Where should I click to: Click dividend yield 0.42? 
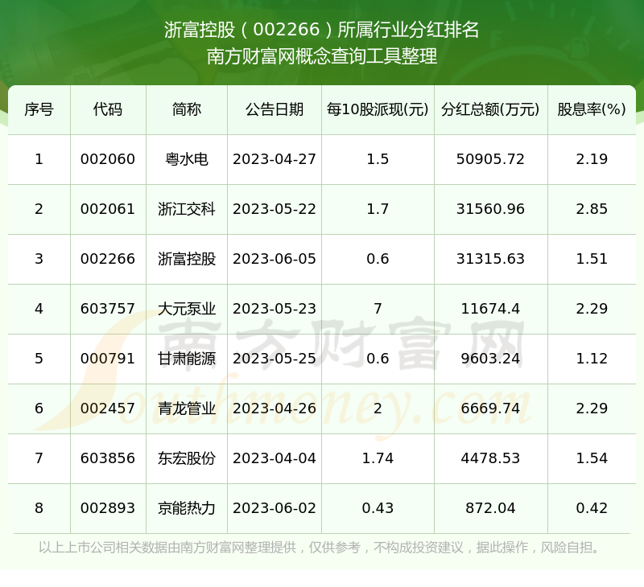(592, 508)
